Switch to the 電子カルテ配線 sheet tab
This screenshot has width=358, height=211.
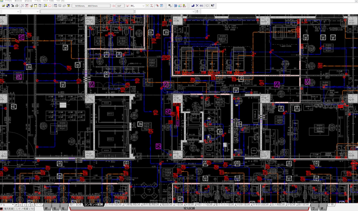[x=224, y=205]
